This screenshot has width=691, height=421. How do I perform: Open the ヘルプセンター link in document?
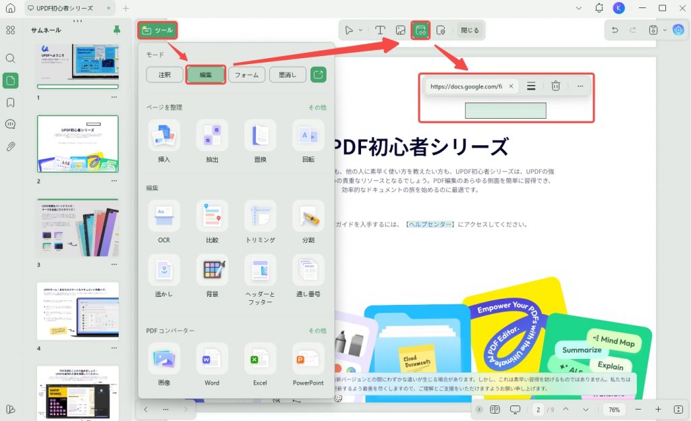pyautogui.click(x=430, y=225)
